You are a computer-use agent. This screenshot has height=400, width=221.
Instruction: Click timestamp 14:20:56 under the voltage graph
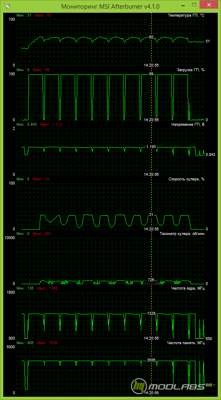[151, 175]
